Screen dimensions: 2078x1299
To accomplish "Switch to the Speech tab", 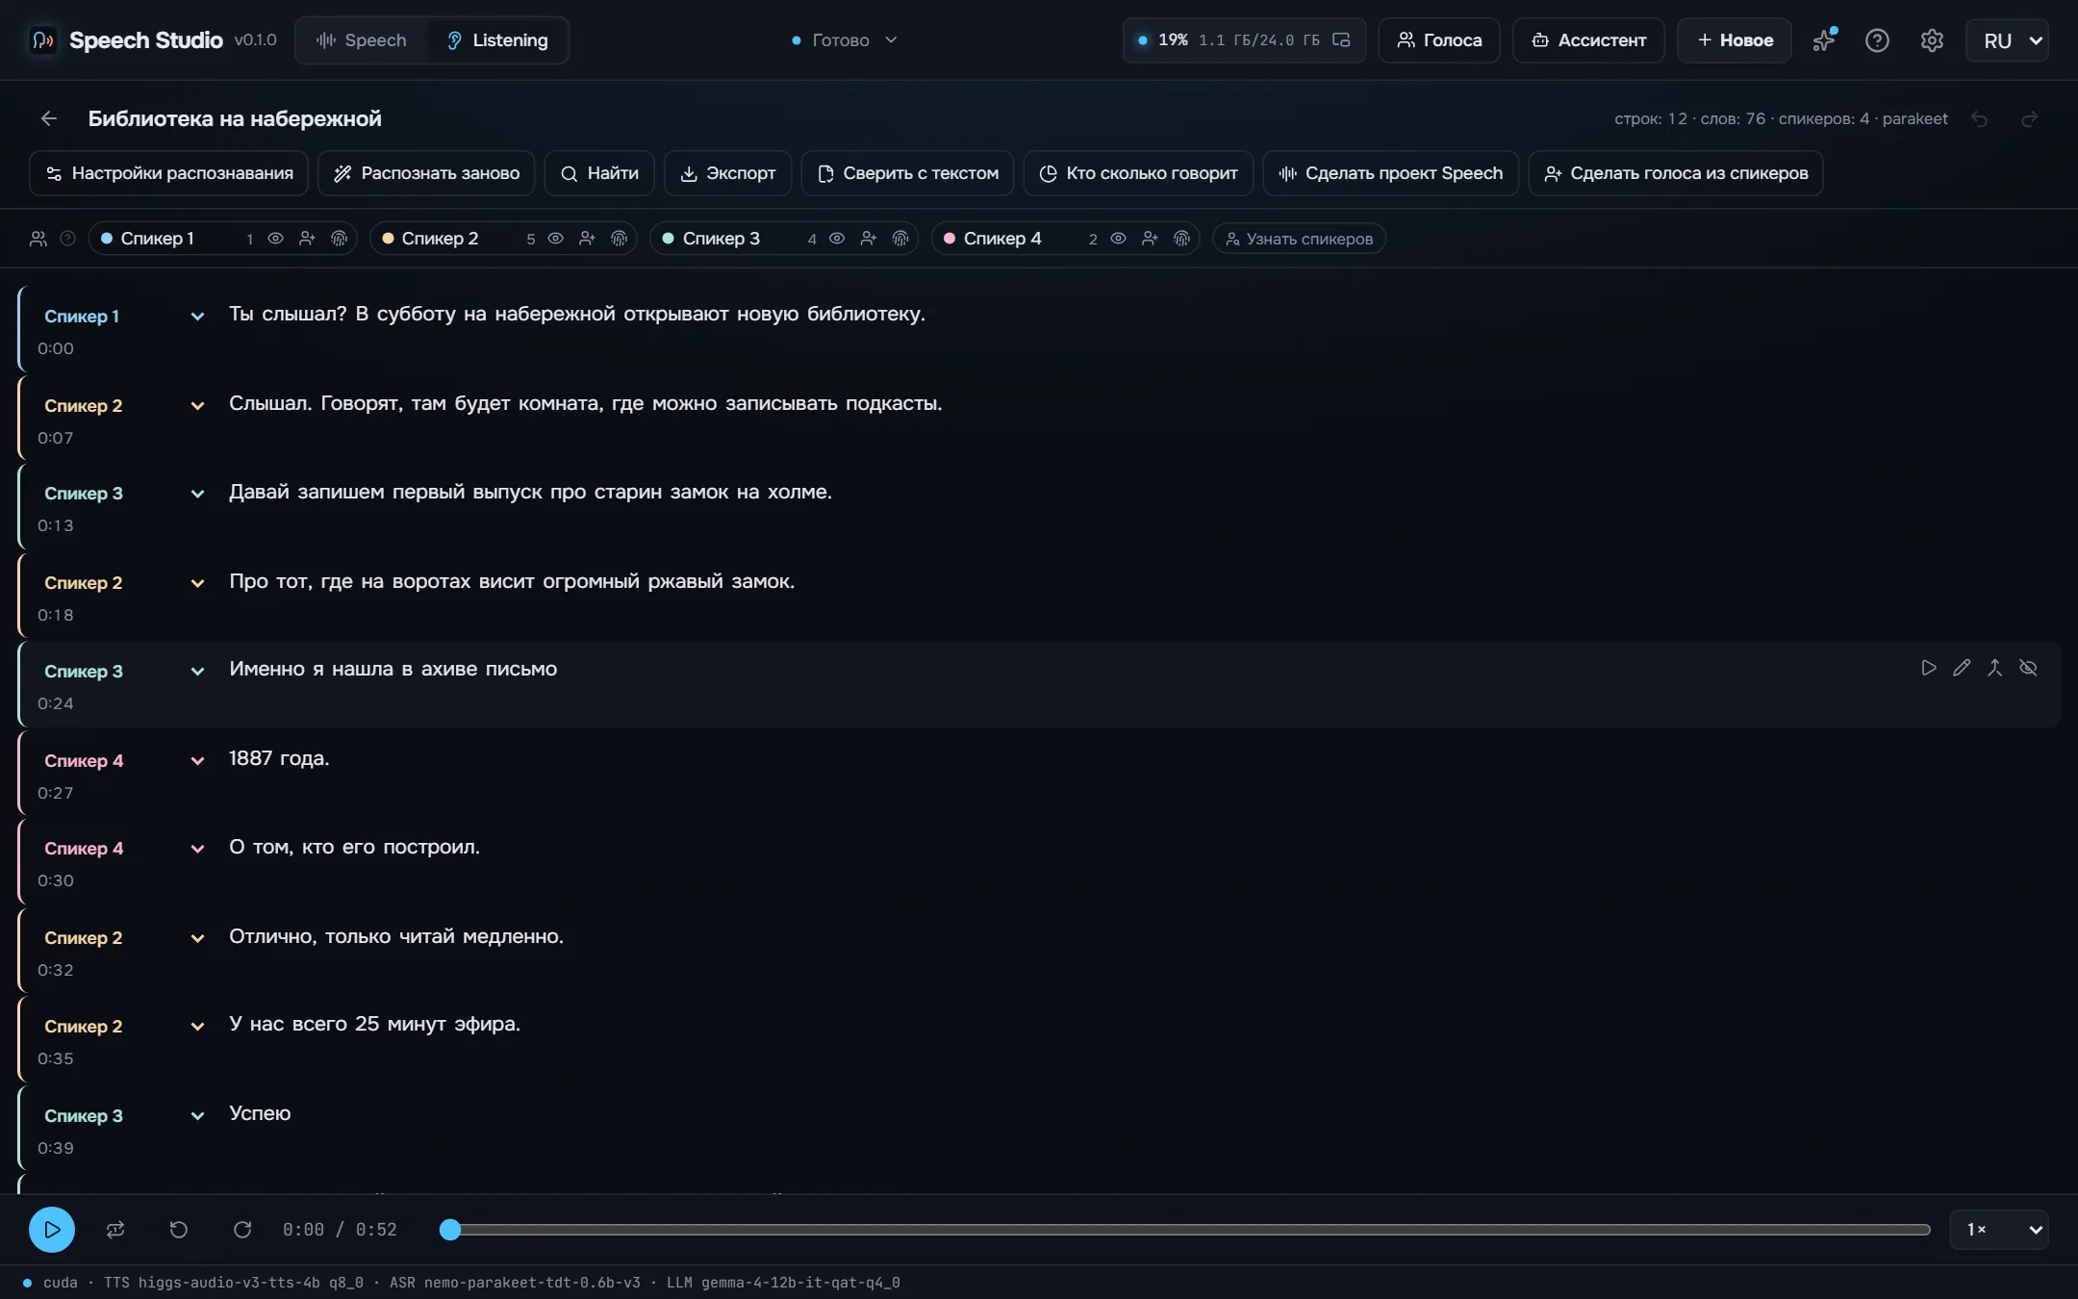I will click(362, 40).
